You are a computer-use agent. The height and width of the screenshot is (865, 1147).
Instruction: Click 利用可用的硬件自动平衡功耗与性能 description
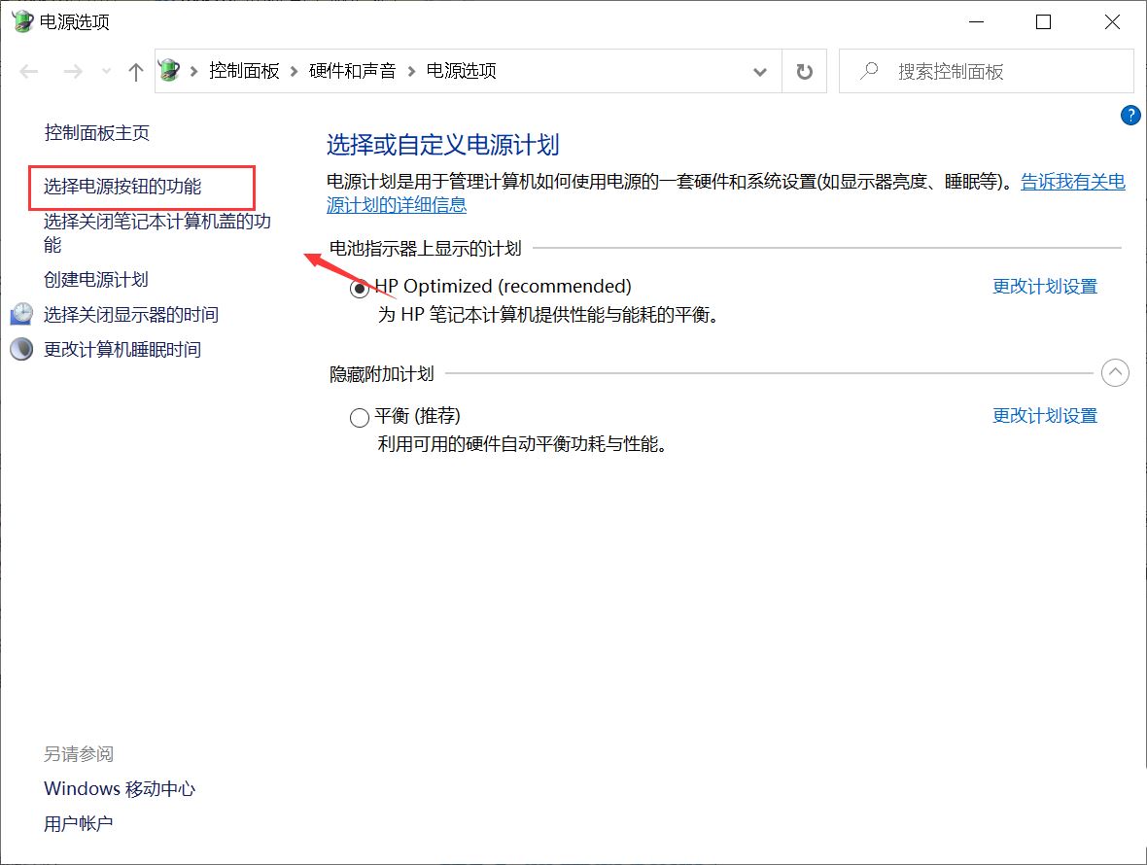coord(523,444)
